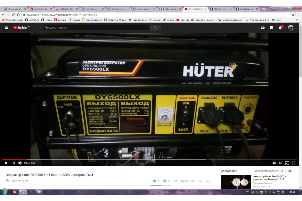
Task: Play the video
Action: coord(6,163)
